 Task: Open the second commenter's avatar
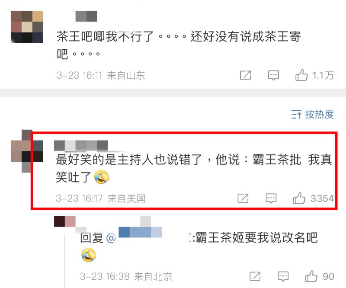(27, 151)
